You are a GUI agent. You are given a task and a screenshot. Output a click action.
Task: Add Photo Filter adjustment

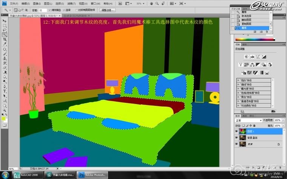click(264, 64)
